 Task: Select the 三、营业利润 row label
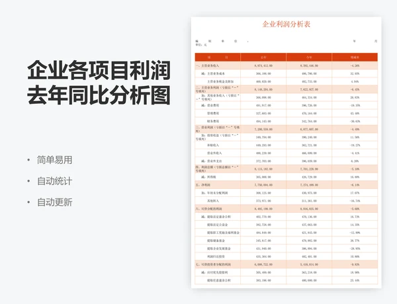point(217,129)
